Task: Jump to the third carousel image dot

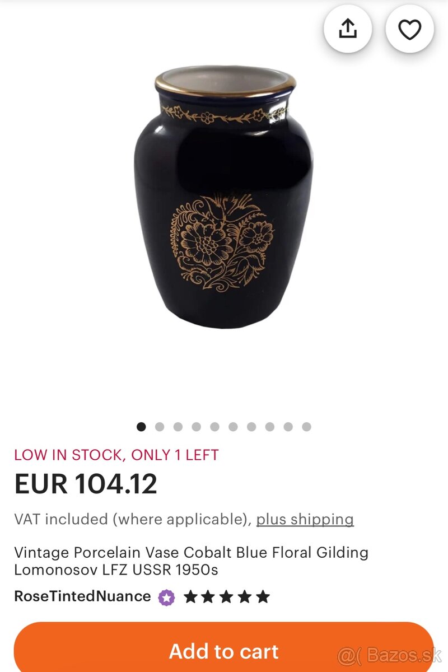Action: [178, 427]
